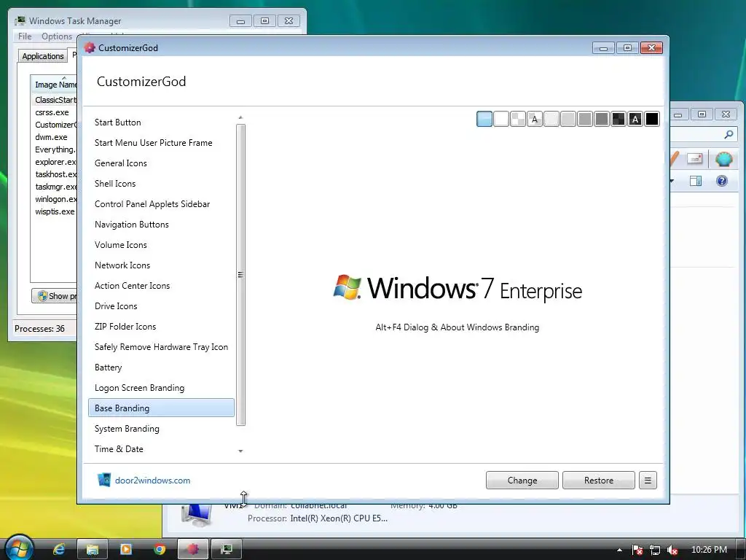
Task: Open the hamburger menu next to Restore
Action: (x=648, y=481)
